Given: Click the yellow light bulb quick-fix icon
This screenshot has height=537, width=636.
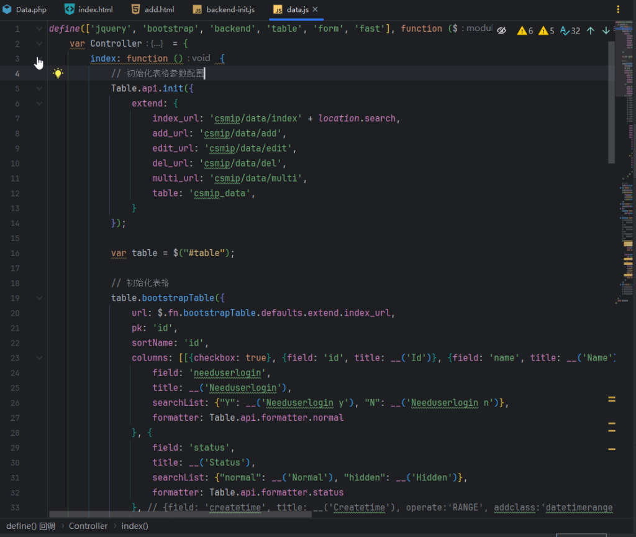Looking at the screenshot, I should 58,73.
